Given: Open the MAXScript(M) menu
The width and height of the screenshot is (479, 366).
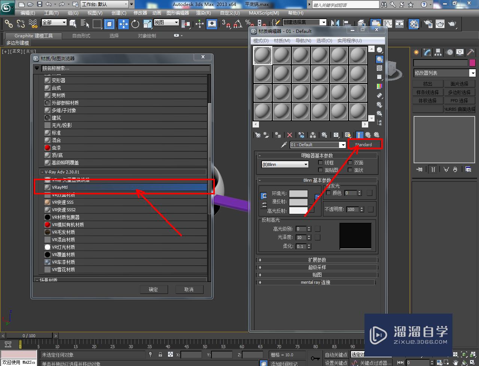Looking at the screenshot, I should click(263, 13).
